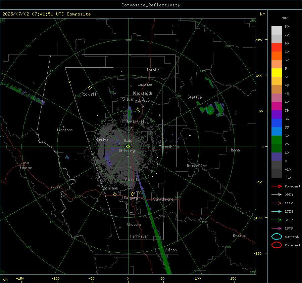The width and height of the screenshot is (302, 283).
Task: Click the Okotoks label
Action: [134, 224]
